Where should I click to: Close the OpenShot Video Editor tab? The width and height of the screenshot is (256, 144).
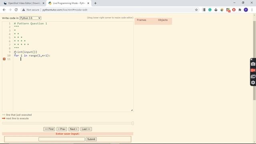pos(44,3)
